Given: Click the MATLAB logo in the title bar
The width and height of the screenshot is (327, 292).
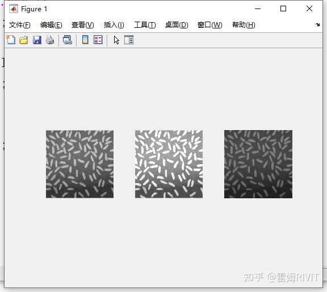Looking at the screenshot, I should click(14, 9).
